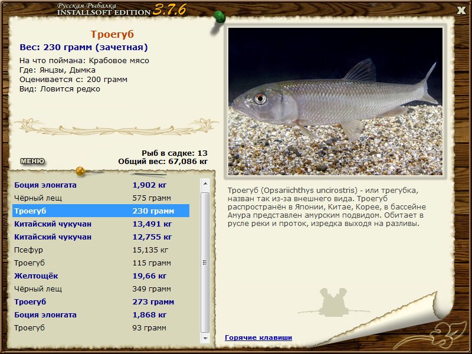Click the Рыб в садке: 13 counter

click(175, 153)
